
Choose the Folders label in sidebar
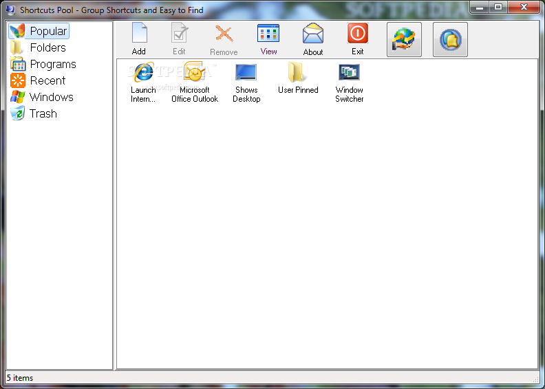click(48, 47)
